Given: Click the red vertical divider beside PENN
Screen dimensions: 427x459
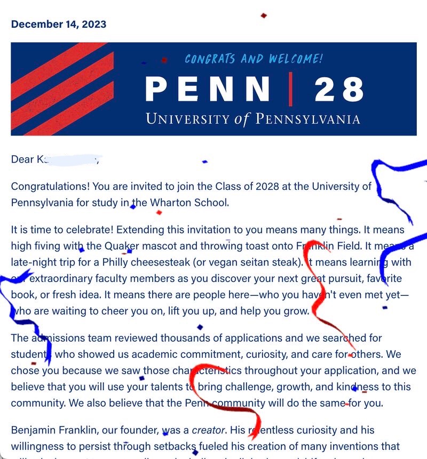Looking at the screenshot, I should point(291,88).
